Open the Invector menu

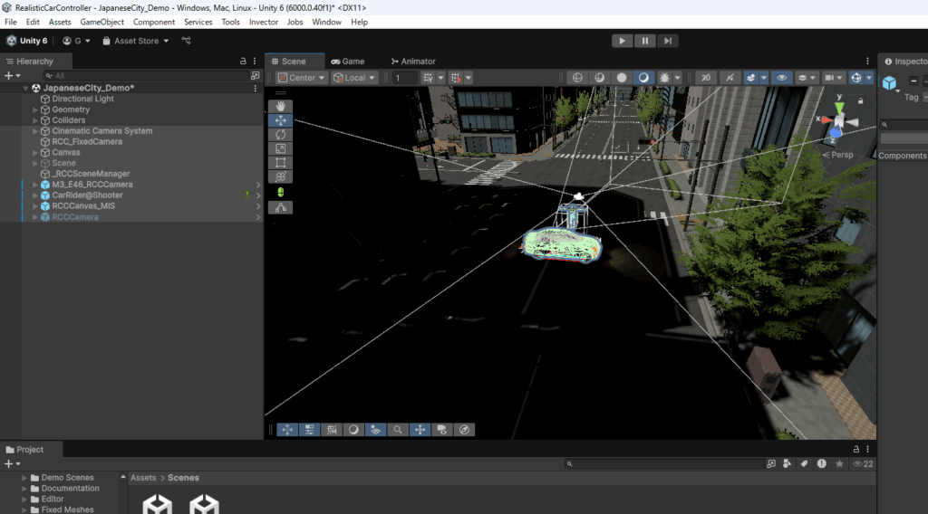(264, 22)
